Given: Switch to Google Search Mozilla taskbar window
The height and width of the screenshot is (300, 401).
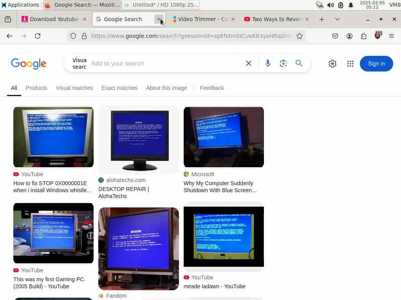Looking at the screenshot, I should (x=82, y=5).
